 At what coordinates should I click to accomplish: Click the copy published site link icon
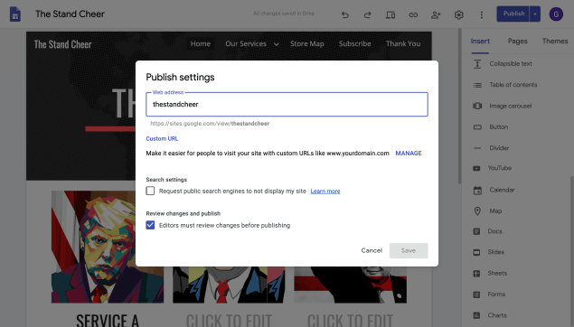pyautogui.click(x=413, y=14)
